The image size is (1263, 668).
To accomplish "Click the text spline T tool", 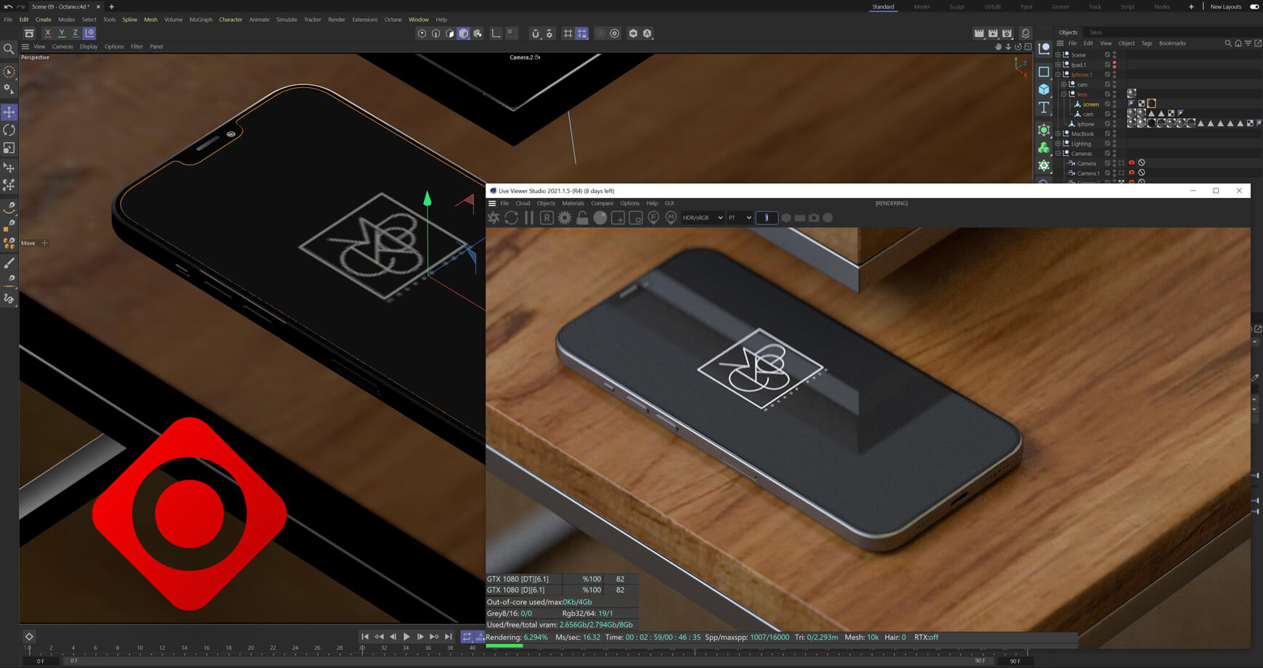I will [x=1044, y=107].
